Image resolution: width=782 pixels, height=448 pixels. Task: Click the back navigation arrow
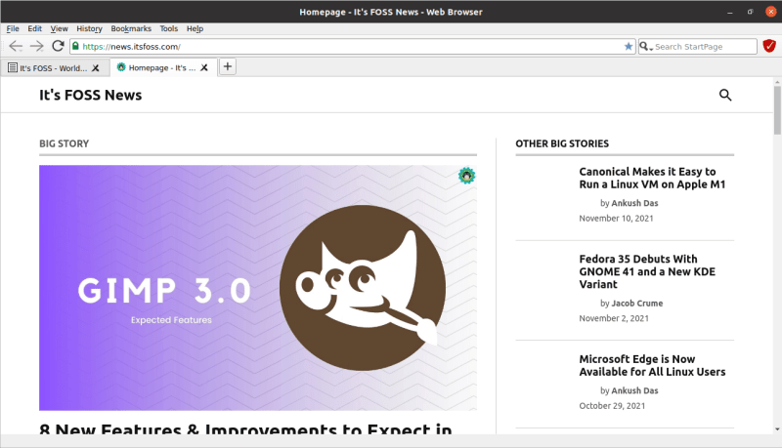[16, 46]
